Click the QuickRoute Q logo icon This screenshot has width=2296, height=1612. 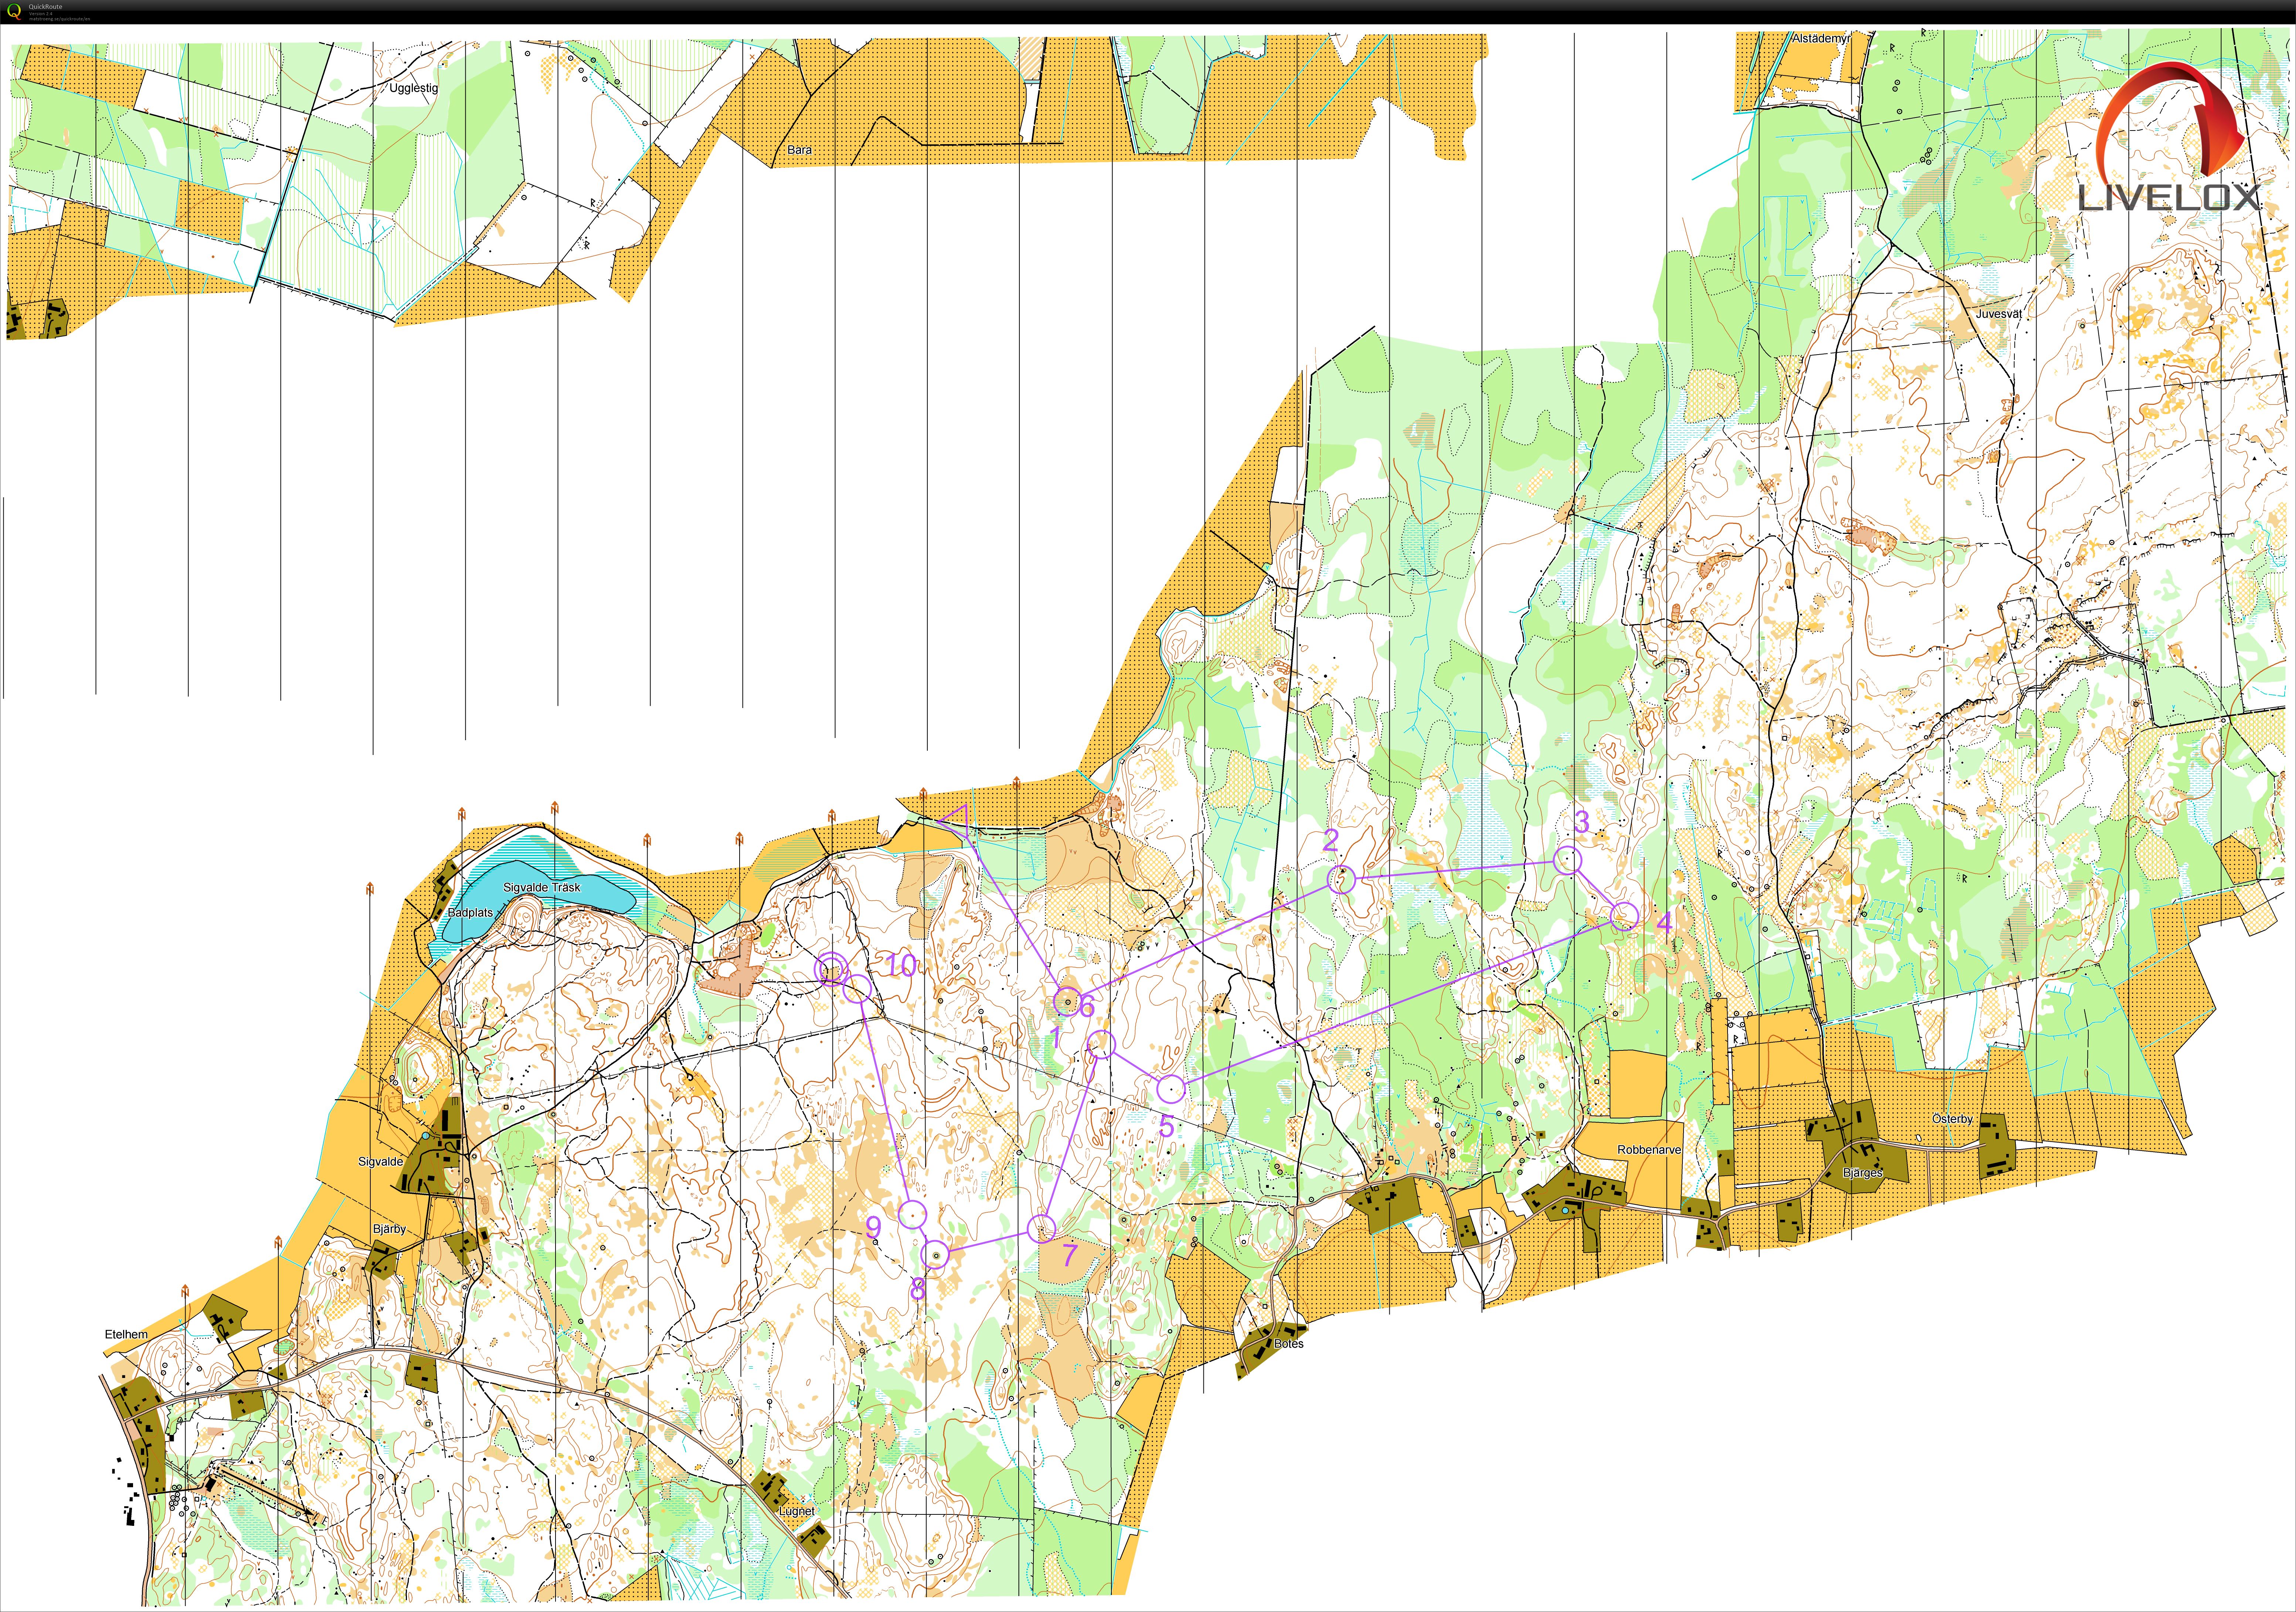pos(14,12)
